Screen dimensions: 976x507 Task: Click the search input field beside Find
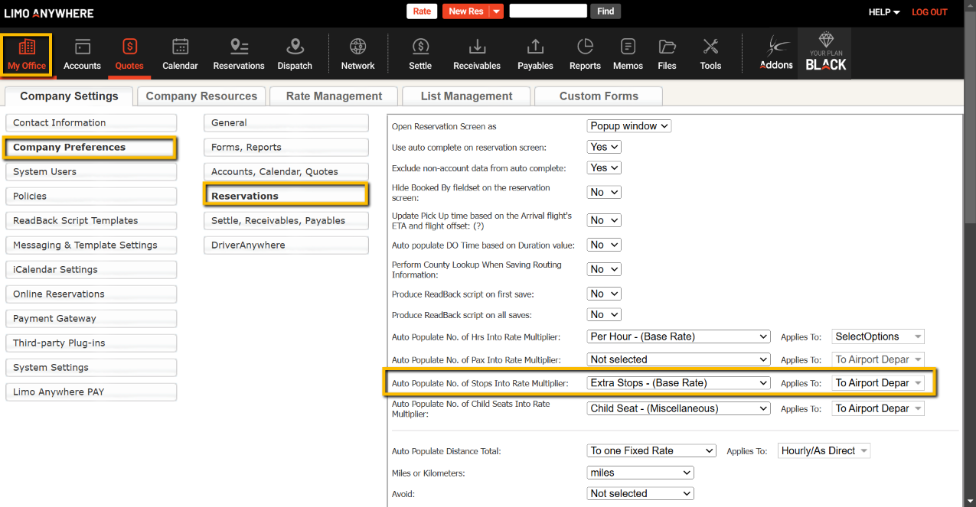coord(547,11)
